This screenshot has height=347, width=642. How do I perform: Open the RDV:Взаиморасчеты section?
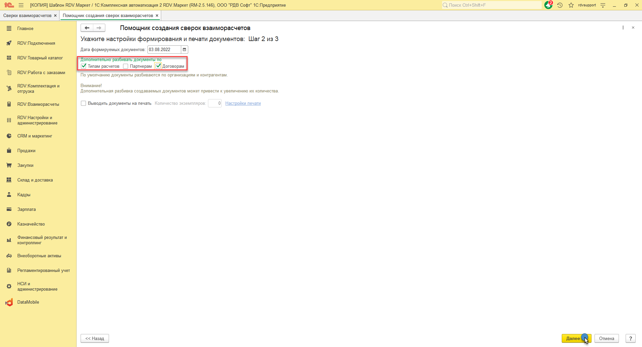[x=38, y=104]
